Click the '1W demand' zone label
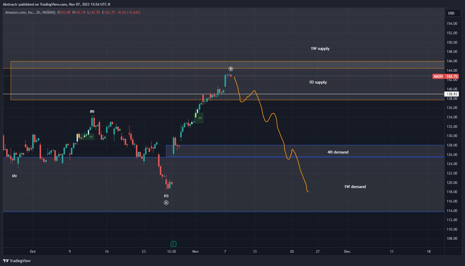The height and width of the screenshot is (266, 465). pyautogui.click(x=355, y=187)
